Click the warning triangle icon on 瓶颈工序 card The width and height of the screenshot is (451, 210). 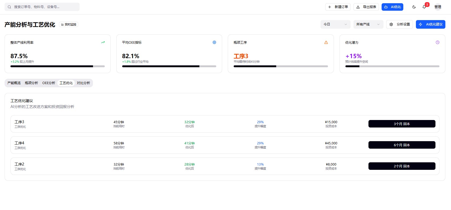[x=326, y=42]
